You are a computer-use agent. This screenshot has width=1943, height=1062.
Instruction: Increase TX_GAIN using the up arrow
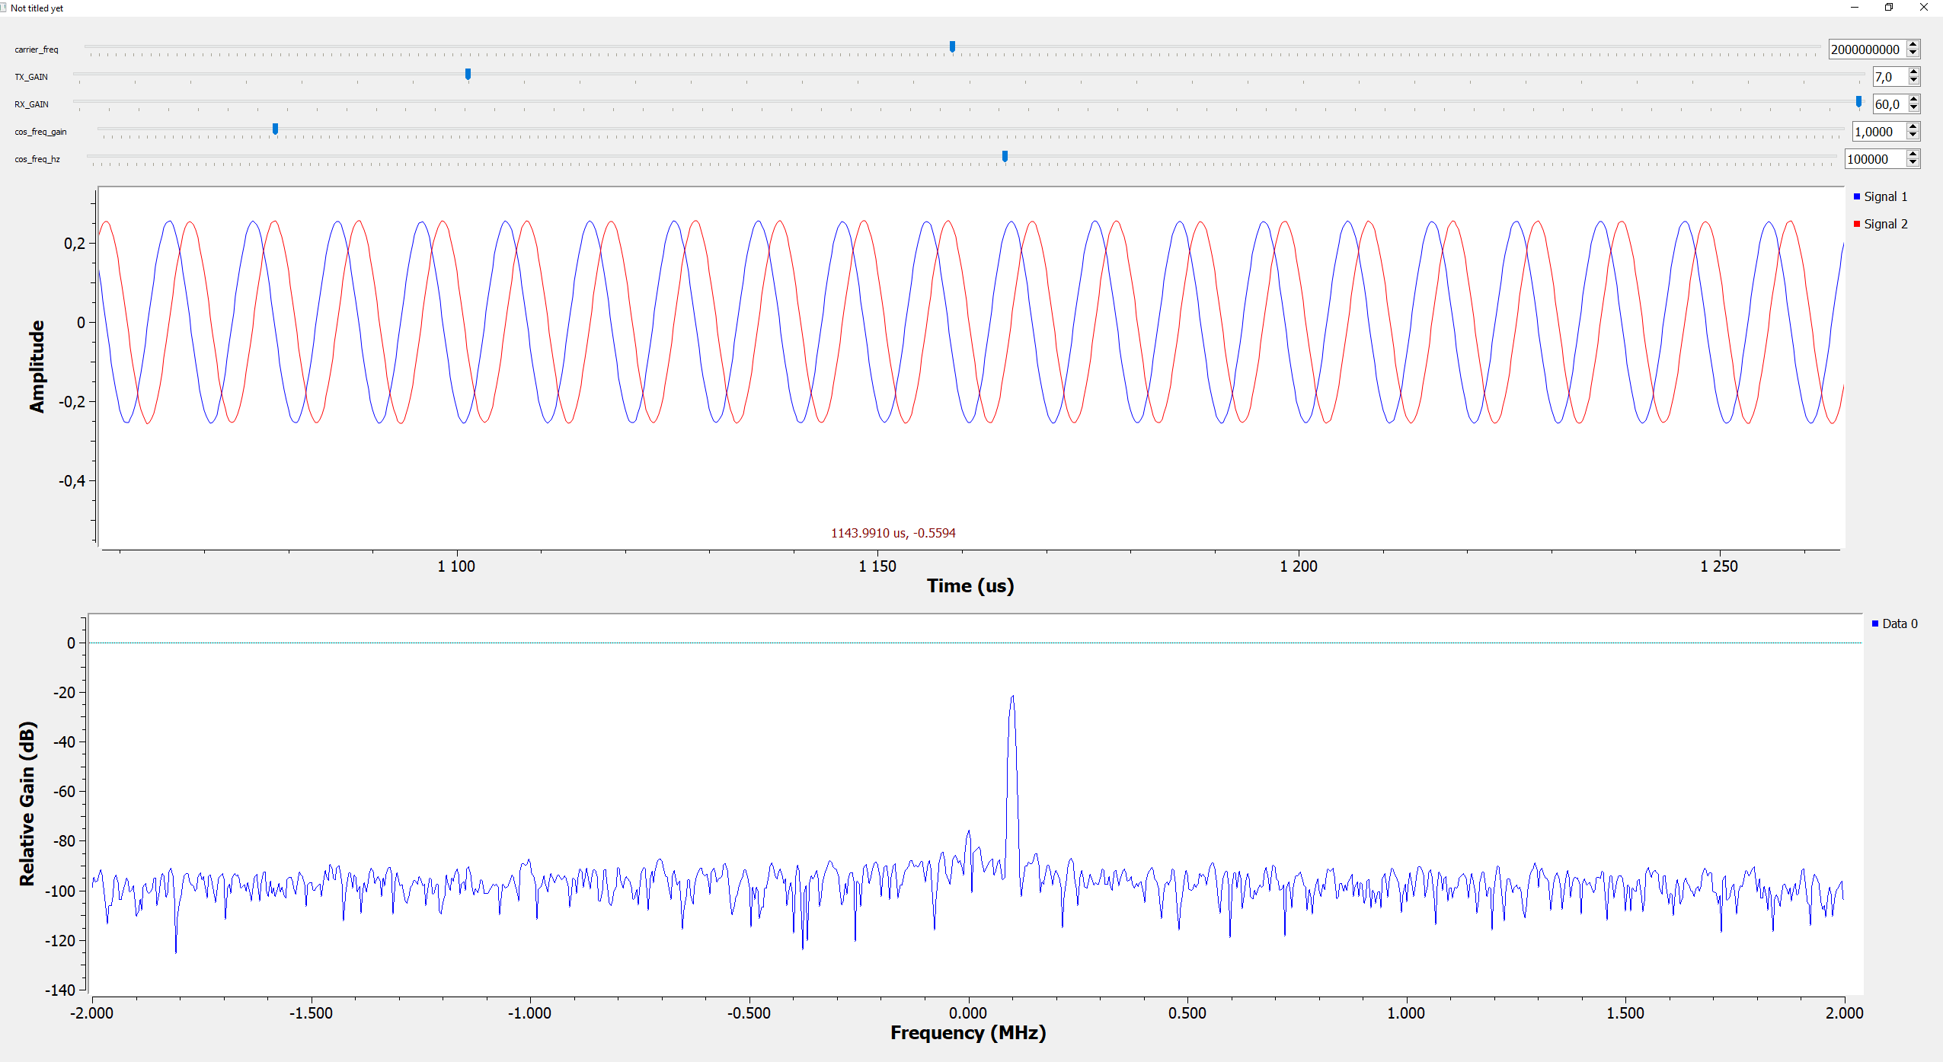click(1913, 72)
